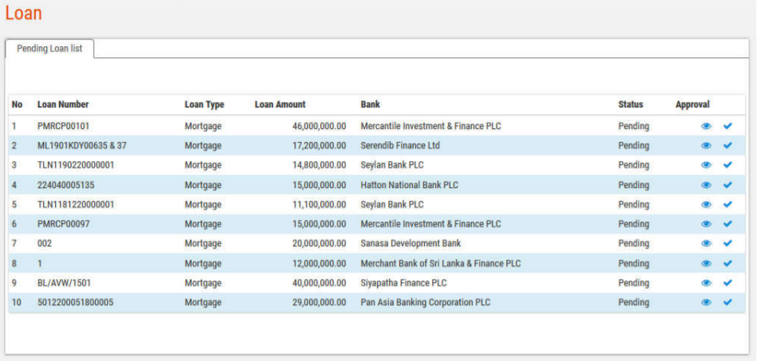Click Hatton National Bank PLC

(410, 185)
